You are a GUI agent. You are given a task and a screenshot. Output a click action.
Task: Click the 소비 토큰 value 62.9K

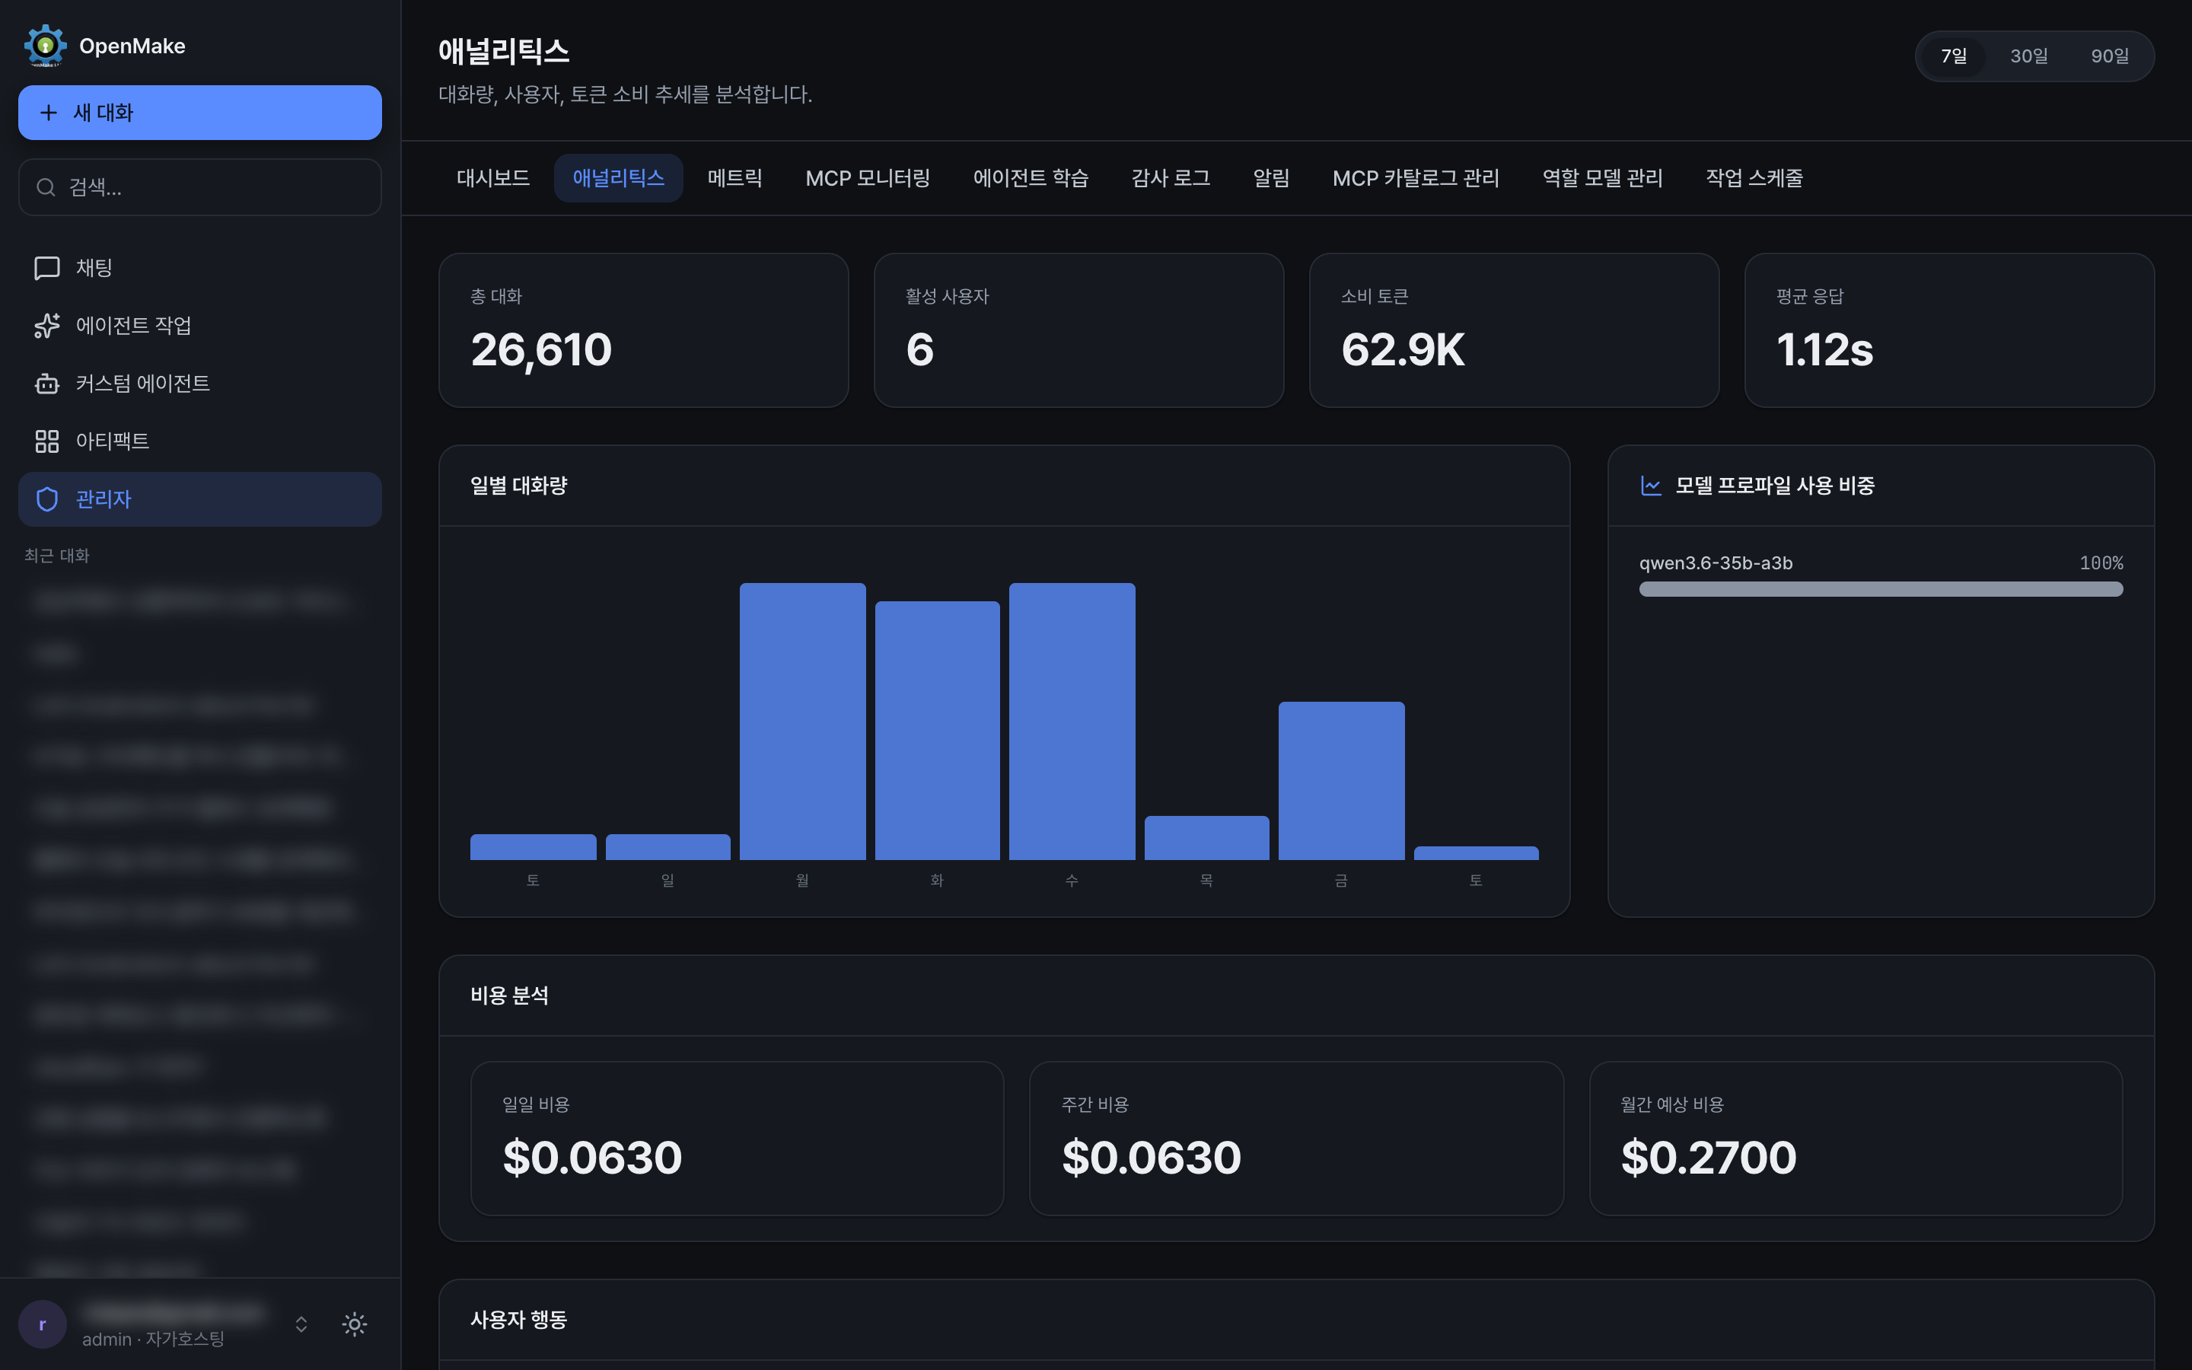[1403, 350]
